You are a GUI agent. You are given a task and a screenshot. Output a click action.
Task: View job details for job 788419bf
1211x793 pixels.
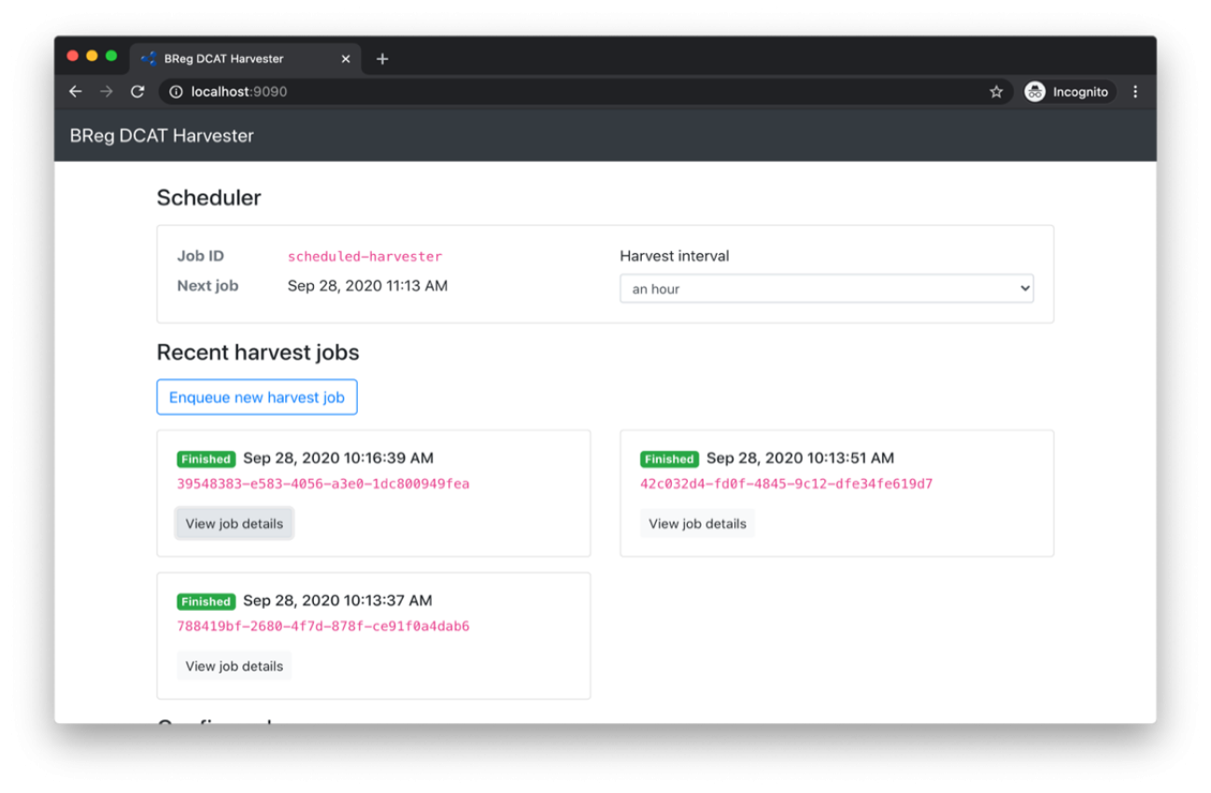(x=235, y=666)
